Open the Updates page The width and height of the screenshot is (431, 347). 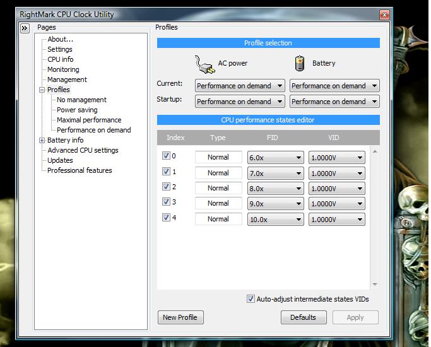tap(60, 160)
